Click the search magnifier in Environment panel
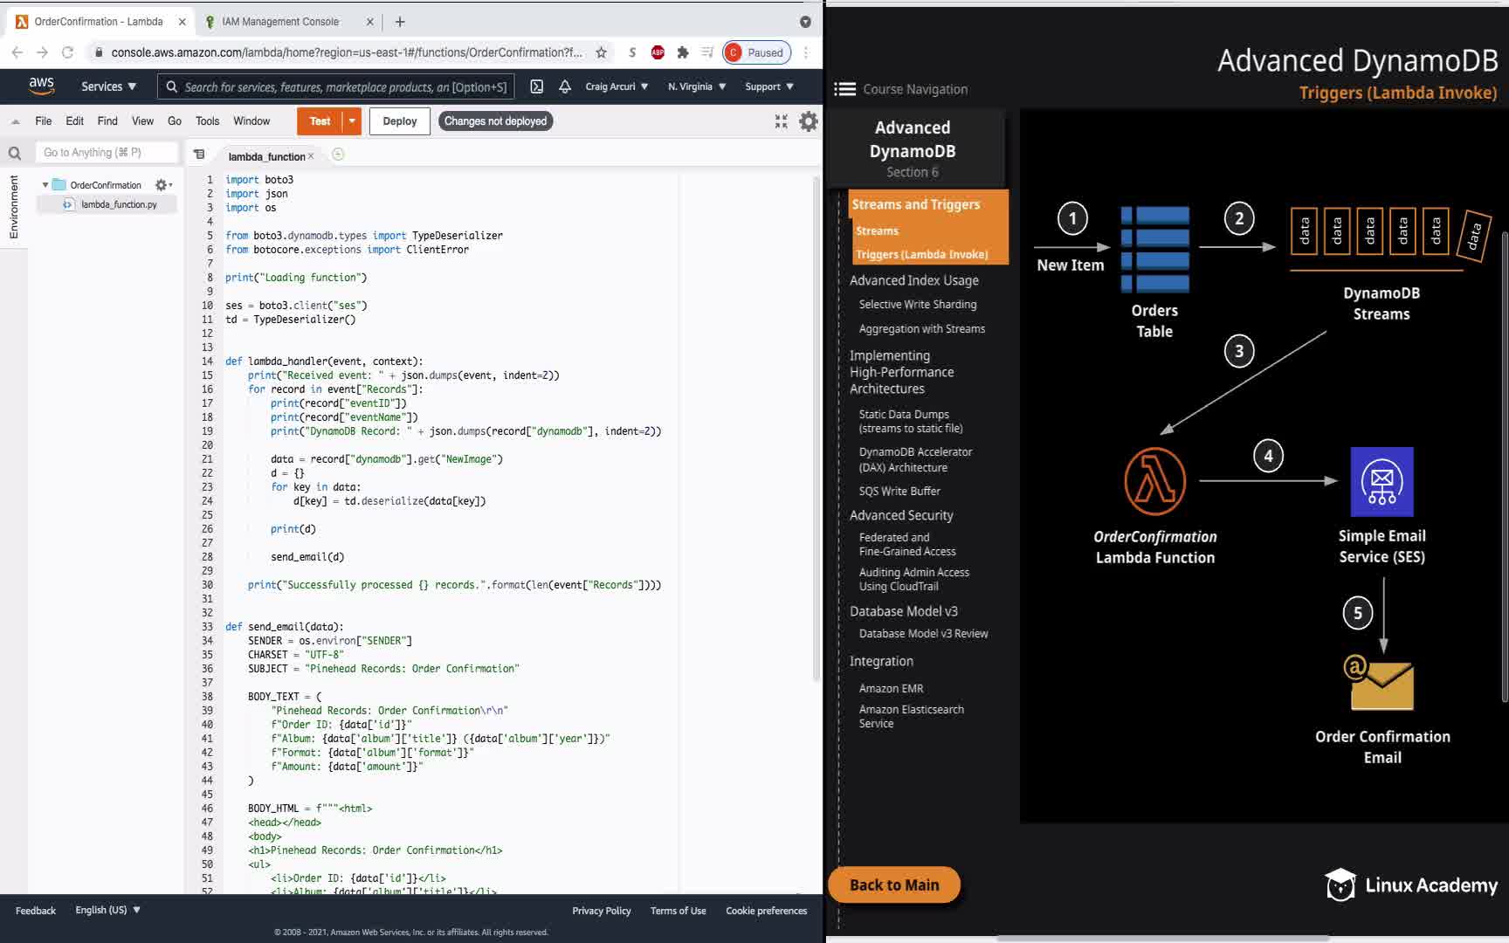The height and width of the screenshot is (943, 1509). click(x=15, y=153)
